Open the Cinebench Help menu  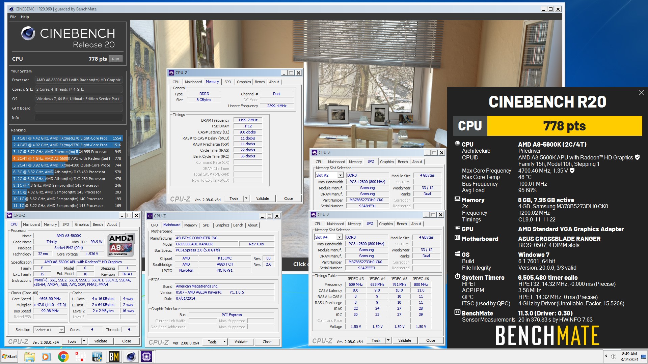pyautogui.click(x=25, y=17)
